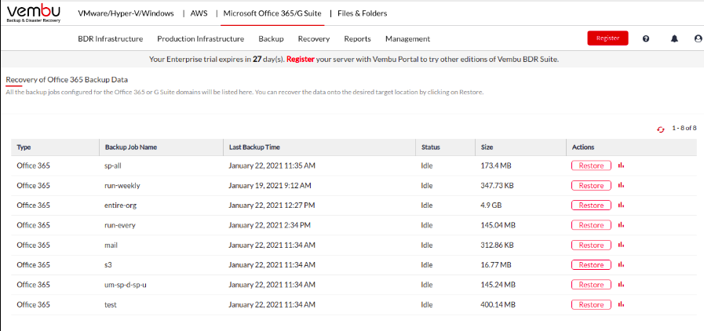This screenshot has height=331, width=704.
Task: Click the red refresh list icon
Action: tap(661, 129)
